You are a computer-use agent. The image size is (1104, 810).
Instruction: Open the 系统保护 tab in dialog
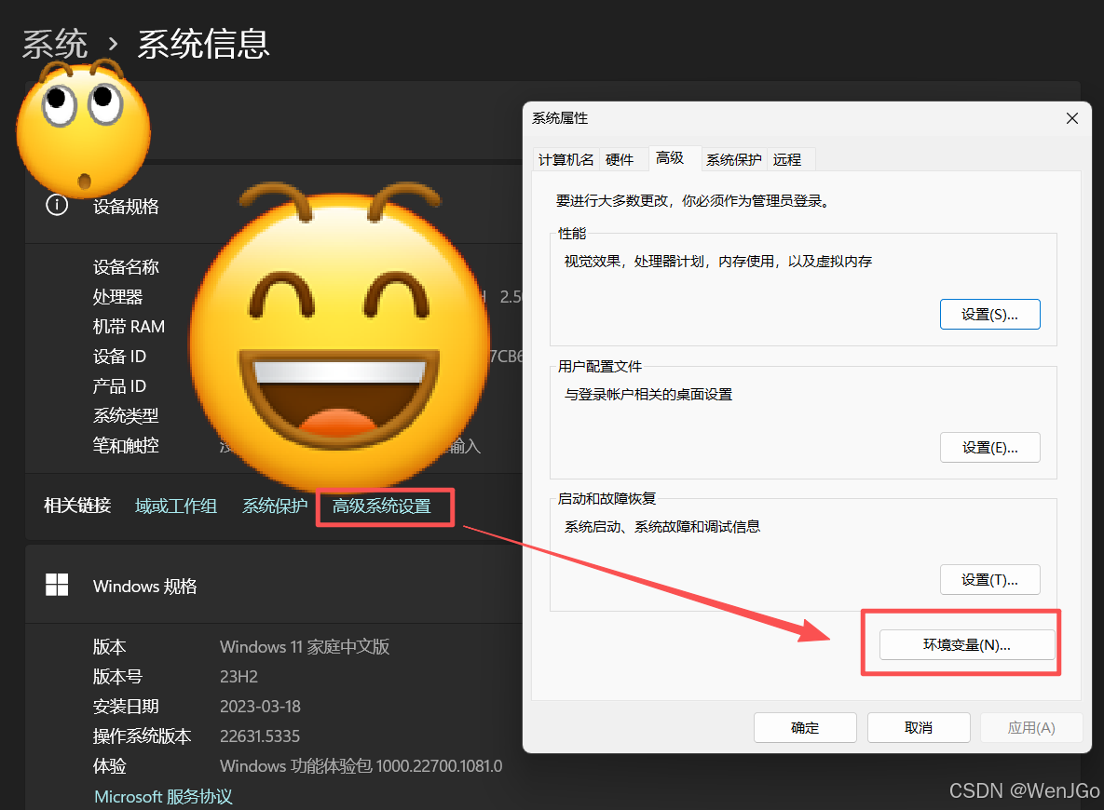[733, 160]
